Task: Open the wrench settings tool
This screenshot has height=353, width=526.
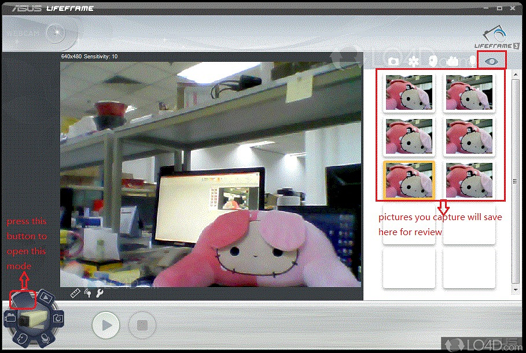Action: [100, 293]
